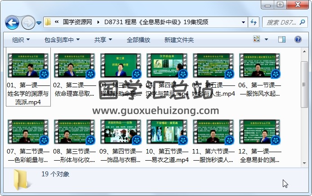Image resolution: width=312 pixels, height=196 pixels.
Task: Select the 06、第一节课 服饰风水 video icon
Action: pyautogui.click(x=260, y=65)
